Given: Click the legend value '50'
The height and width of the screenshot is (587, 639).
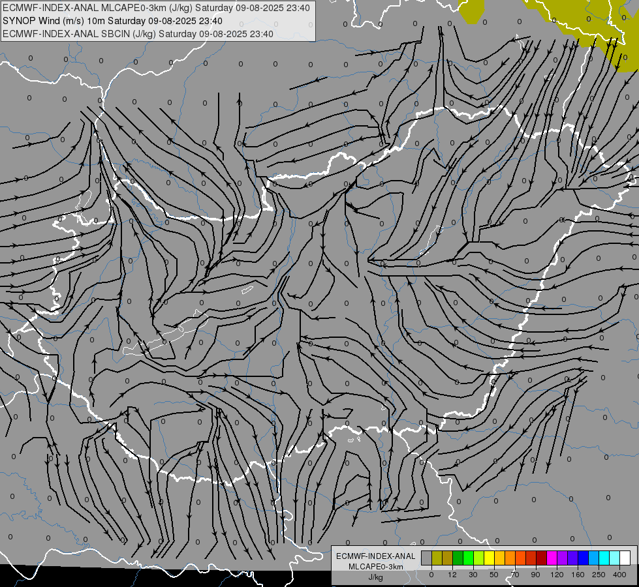Looking at the screenshot, I should (494, 575).
